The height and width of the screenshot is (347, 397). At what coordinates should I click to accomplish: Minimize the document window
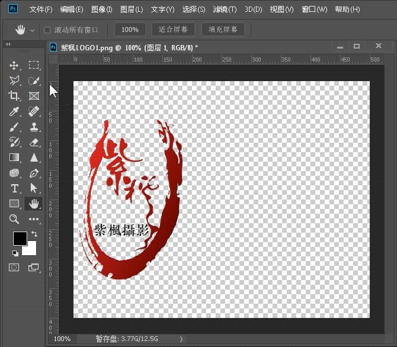[x=340, y=47]
